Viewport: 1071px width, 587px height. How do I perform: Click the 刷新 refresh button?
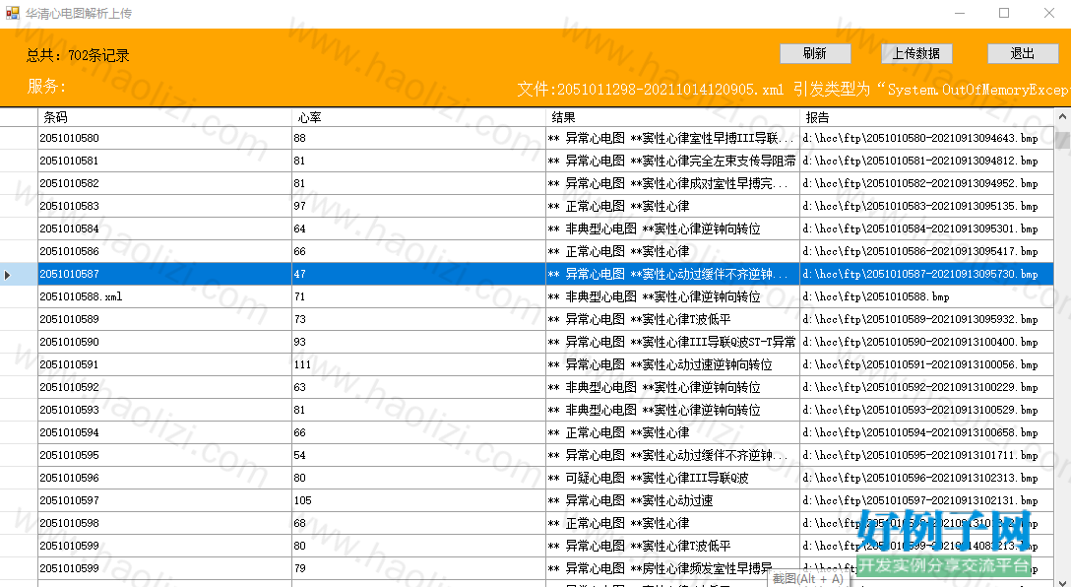click(815, 53)
